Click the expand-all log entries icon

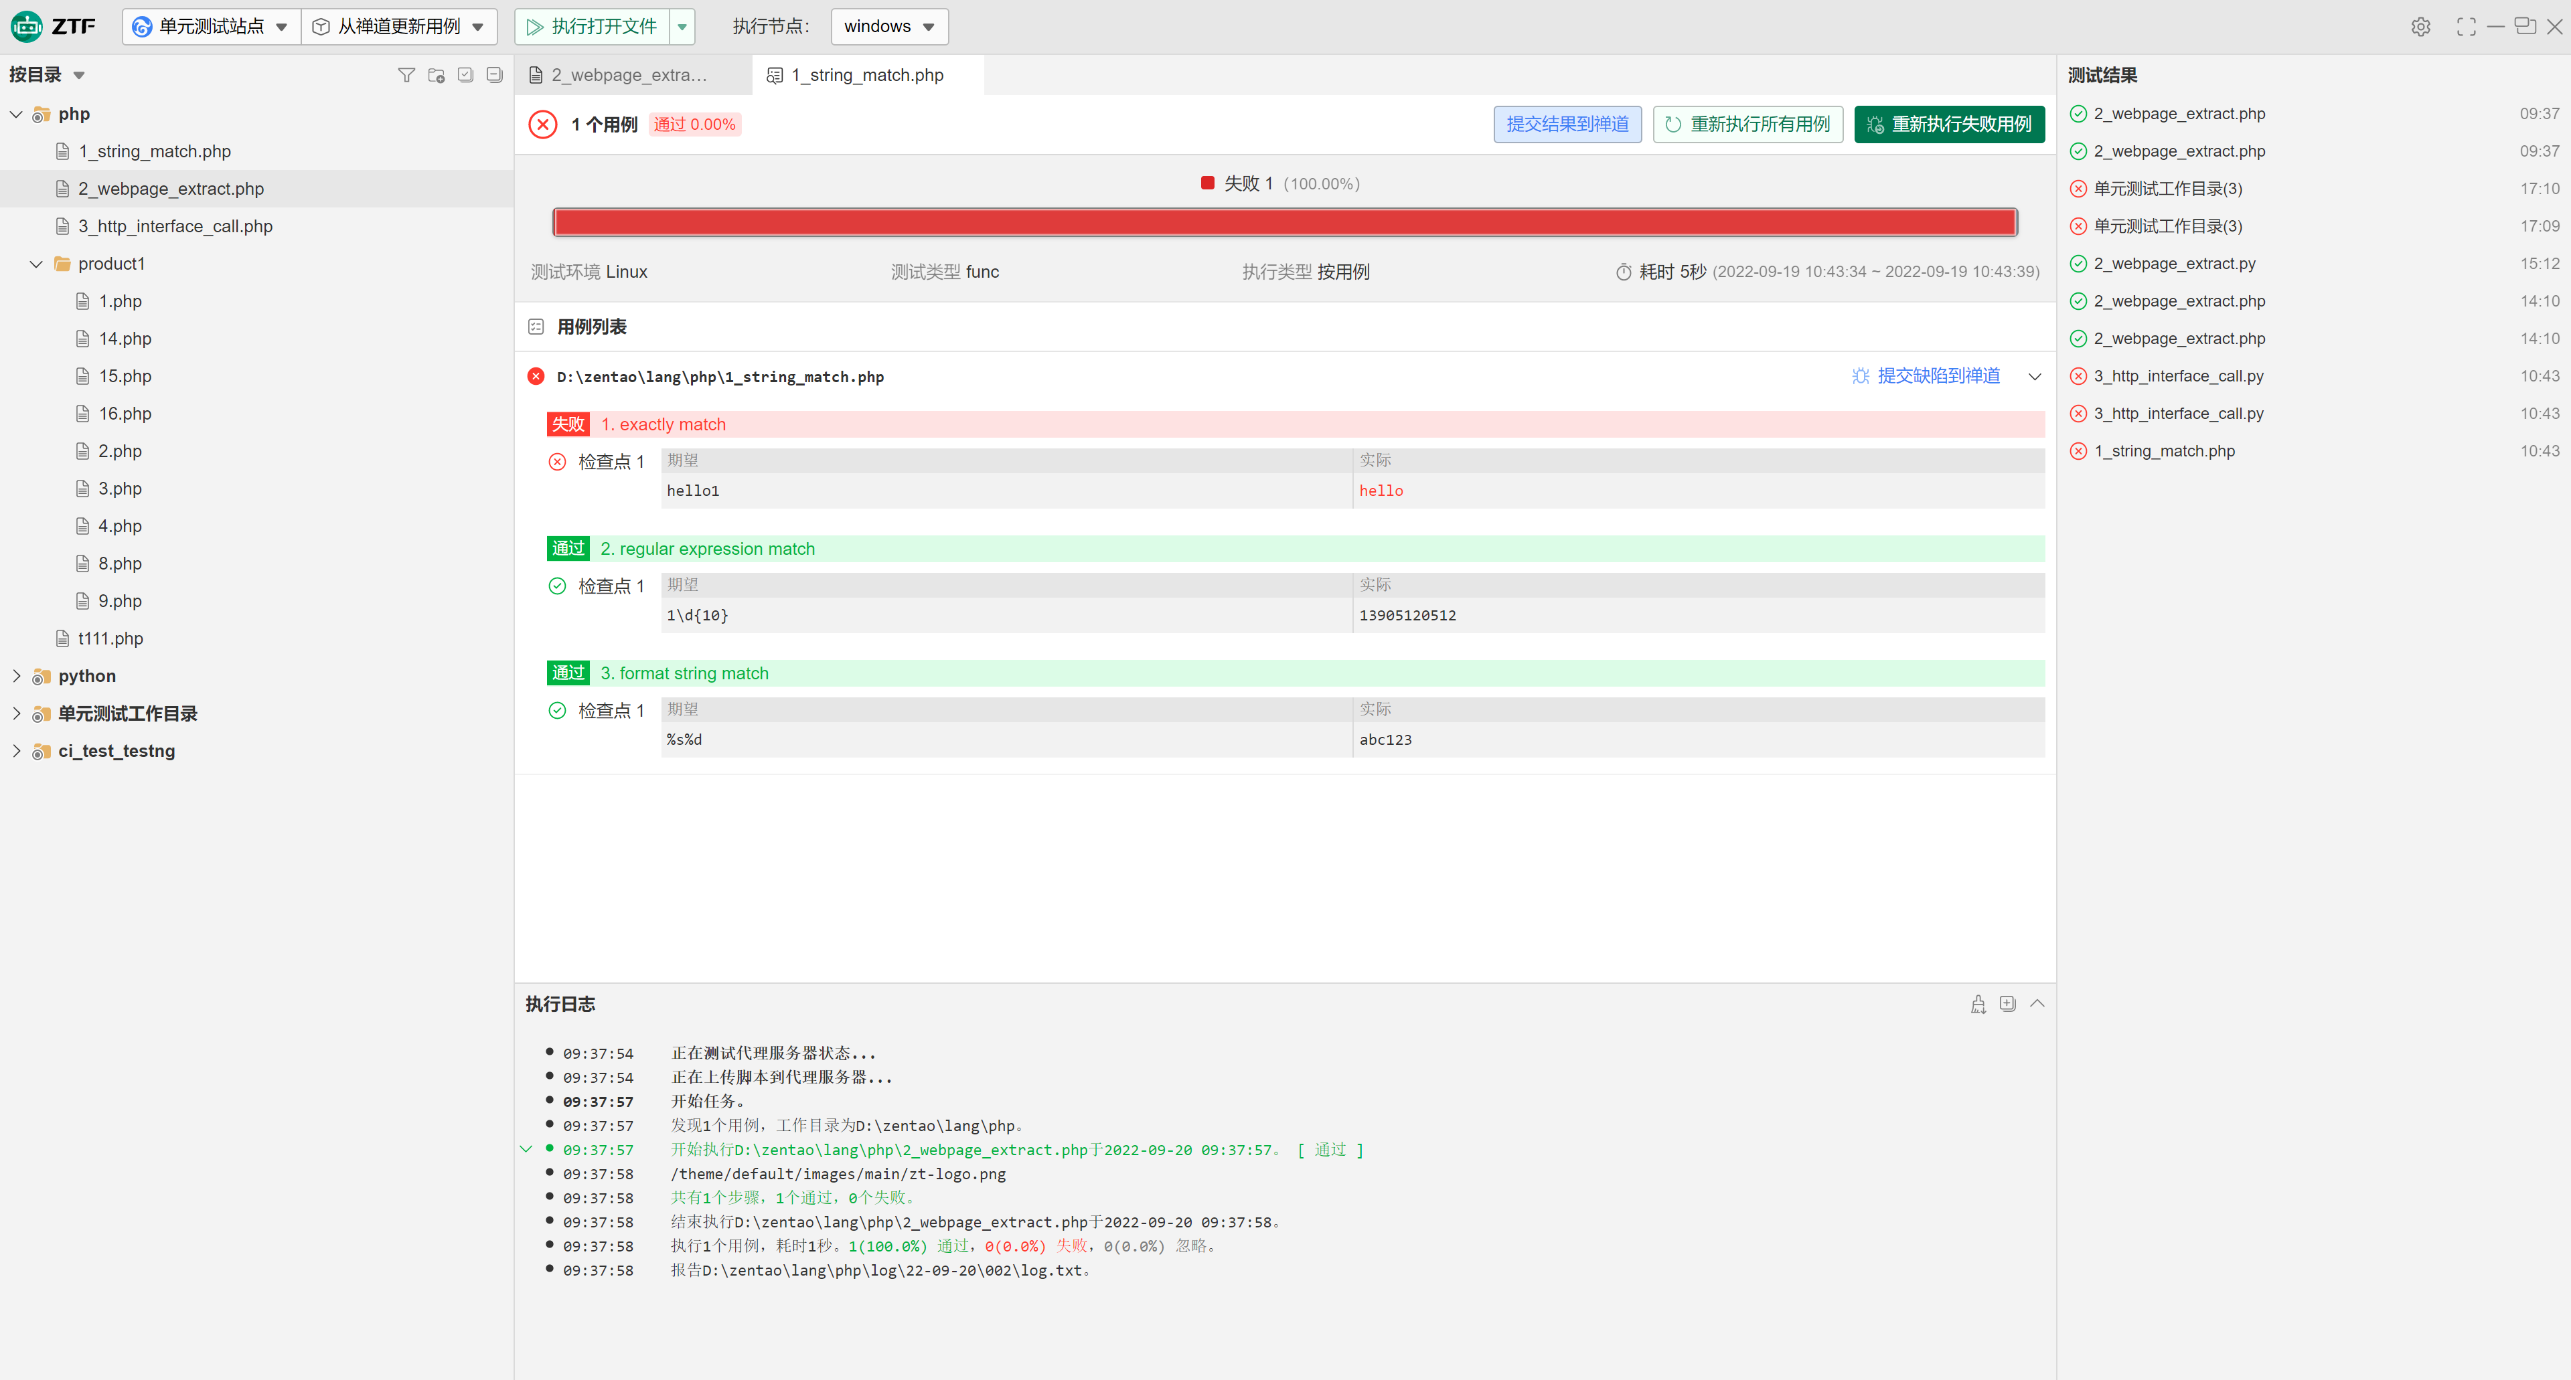tap(2007, 1004)
